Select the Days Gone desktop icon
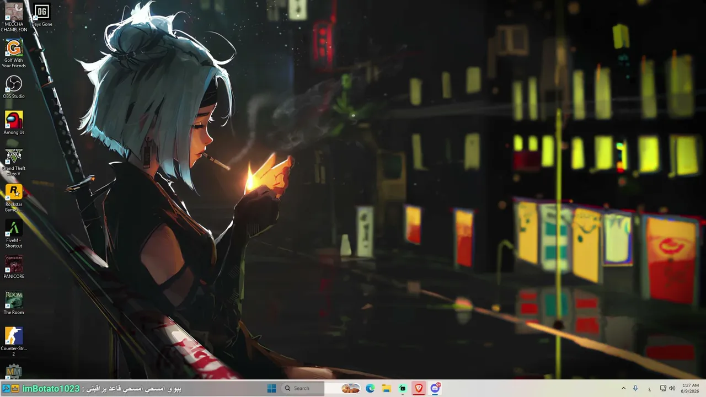706x397 pixels. (x=42, y=15)
